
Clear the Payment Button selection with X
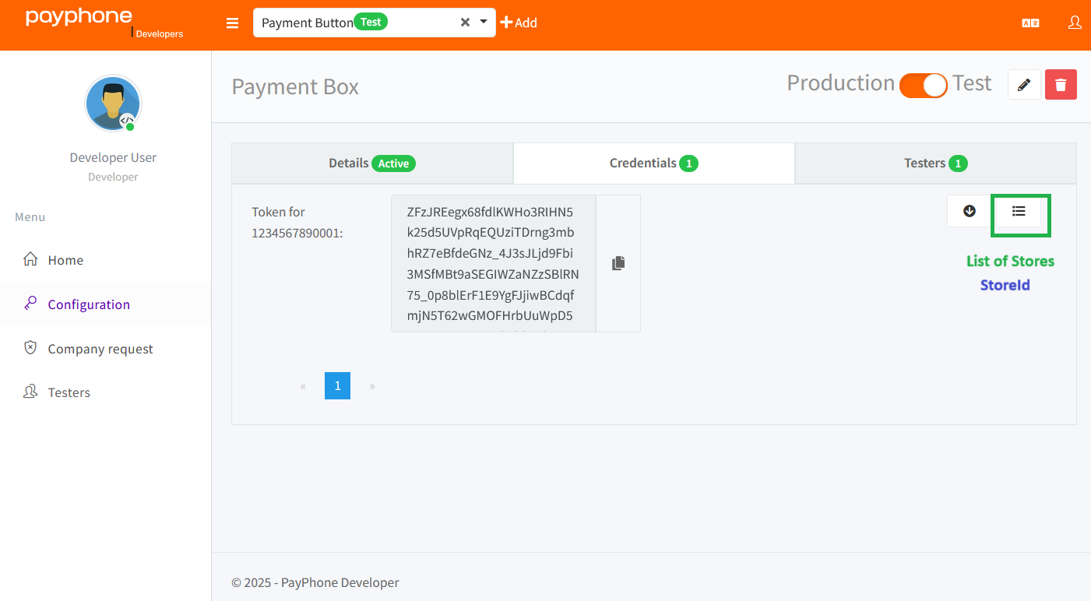click(x=465, y=23)
